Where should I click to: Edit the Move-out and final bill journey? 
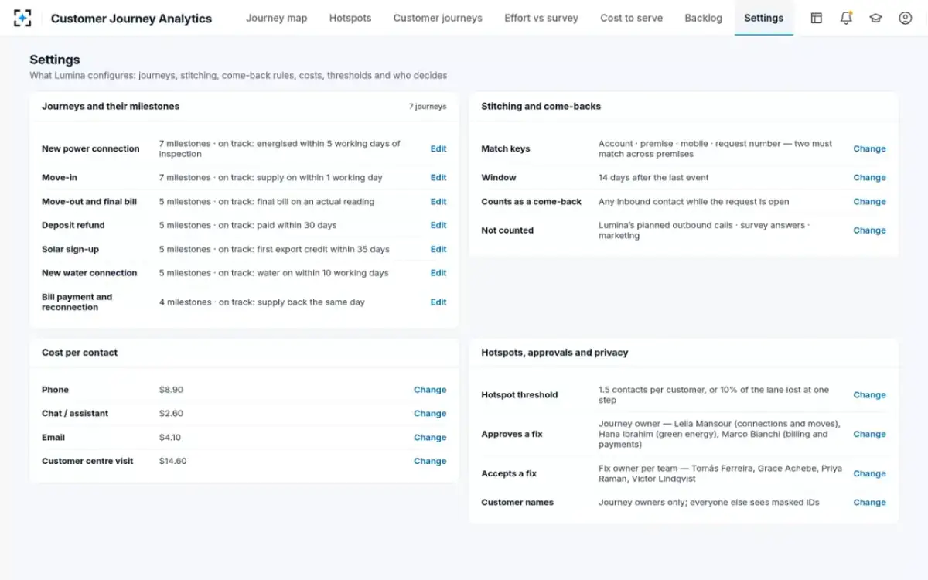(438, 201)
